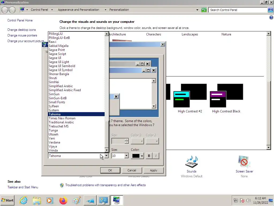The image size is (274, 206).
Task: Click the font list scroll up arrow
Action: pyautogui.click(x=106, y=34)
